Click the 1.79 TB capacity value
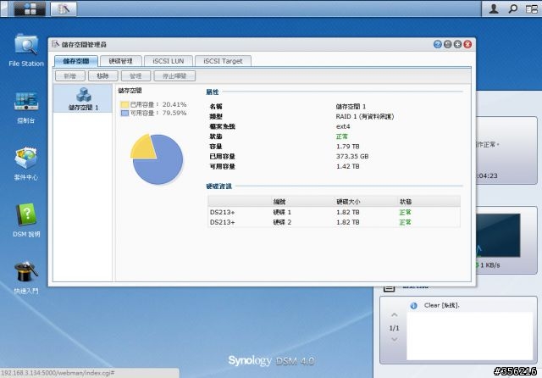 pos(348,147)
